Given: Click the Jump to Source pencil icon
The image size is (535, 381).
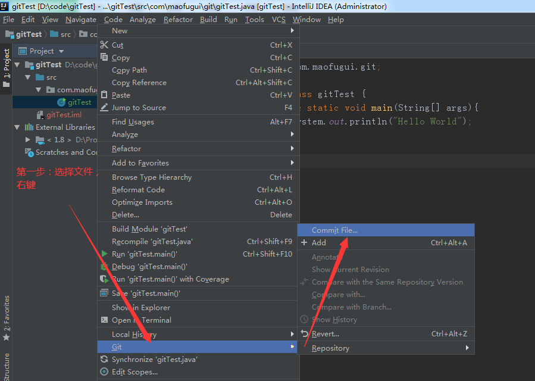Looking at the screenshot, I should (x=104, y=107).
